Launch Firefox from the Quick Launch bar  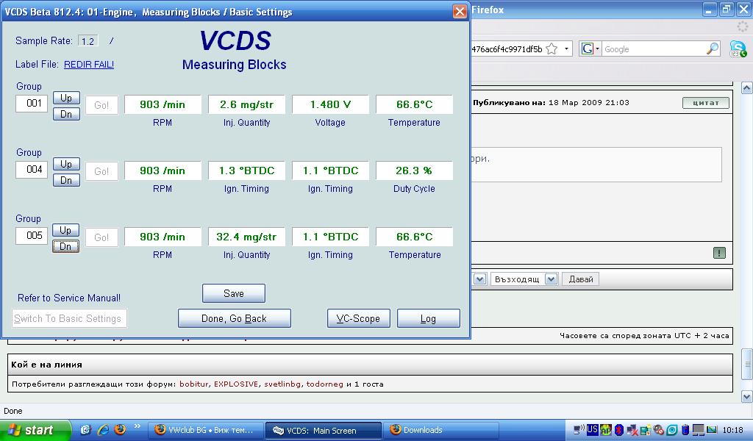point(120,430)
